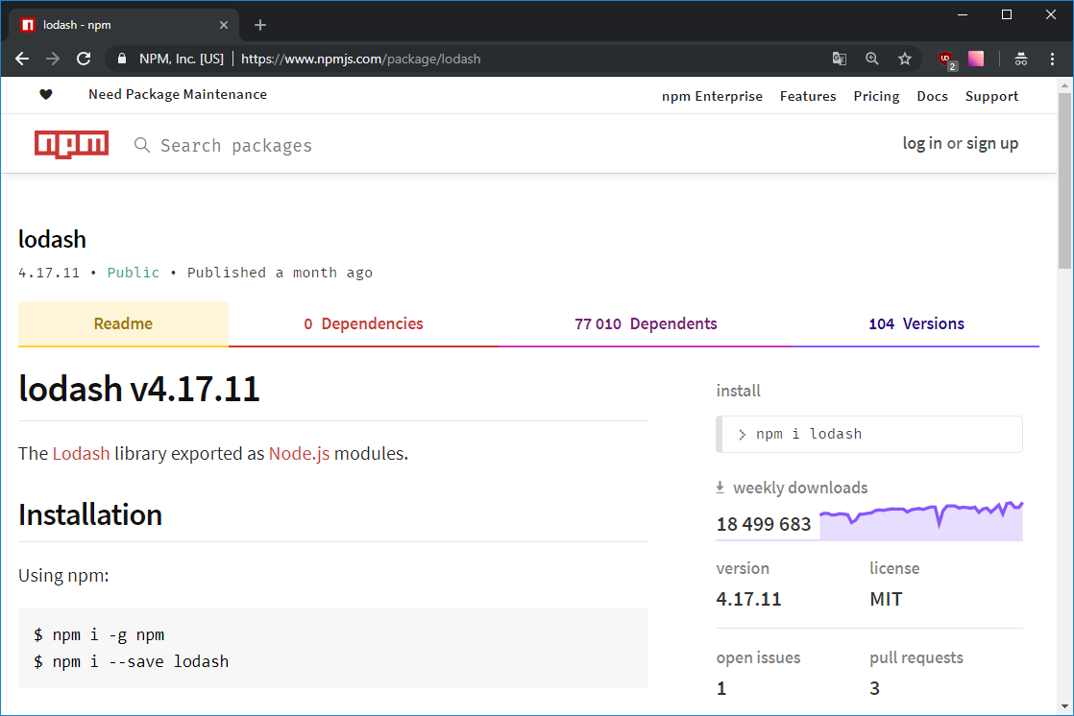Click the address bar URL

(360, 59)
